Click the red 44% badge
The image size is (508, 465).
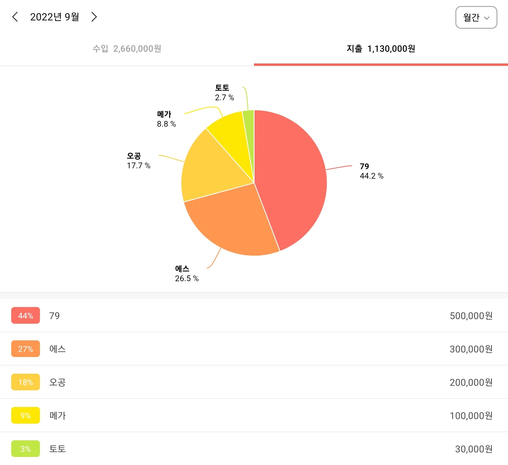(x=26, y=315)
